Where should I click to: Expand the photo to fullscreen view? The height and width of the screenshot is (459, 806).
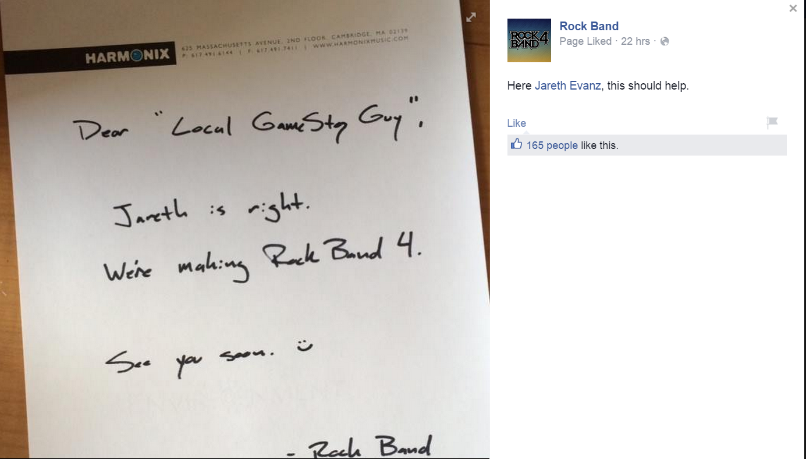471,17
